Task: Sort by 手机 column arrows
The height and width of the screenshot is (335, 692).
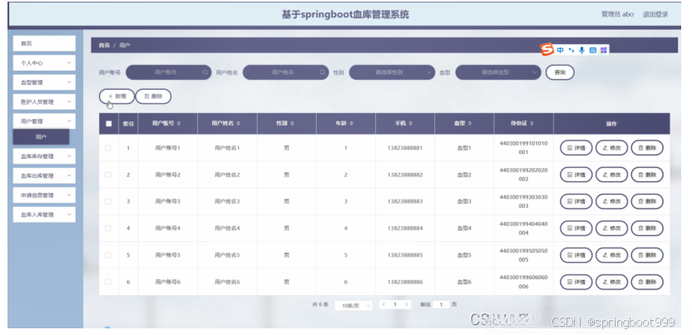Action: (410, 124)
